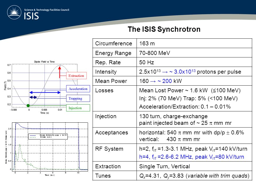Image resolution: width=256 pixels, height=192 pixels.
Task: Select the slide title 'The ISIS Synchrotron'
Action: [164, 29]
